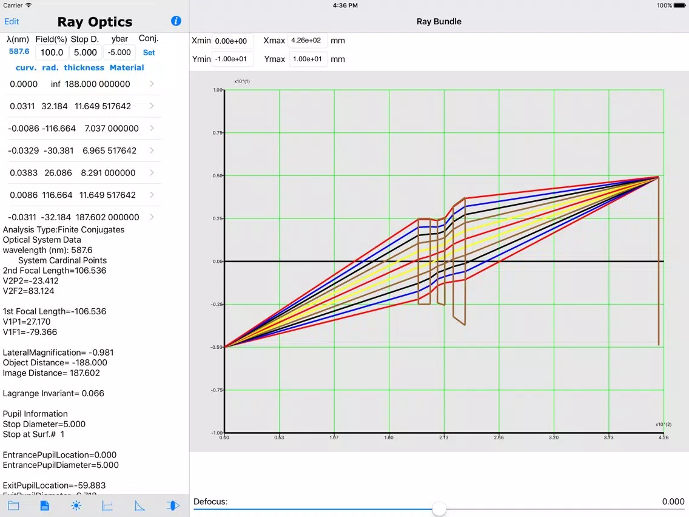Edit the ybar -5.000 field
The image size is (689, 517).
pyautogui.click(x=119, y=52)
